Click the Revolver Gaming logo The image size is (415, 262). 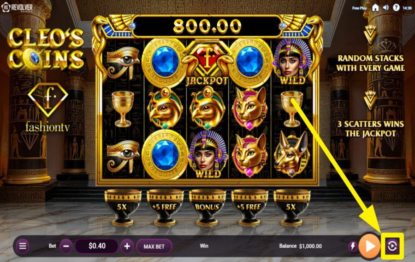point(18,7)
